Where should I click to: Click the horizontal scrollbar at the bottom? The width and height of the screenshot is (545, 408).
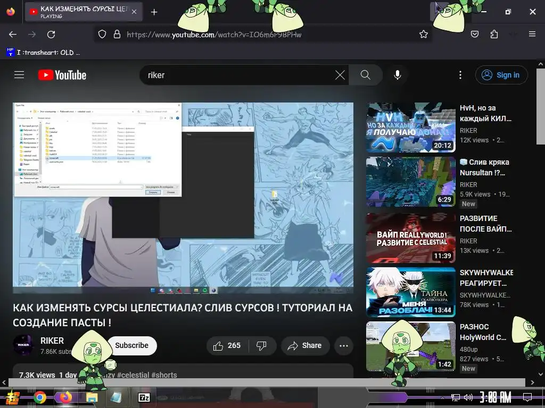267,382
